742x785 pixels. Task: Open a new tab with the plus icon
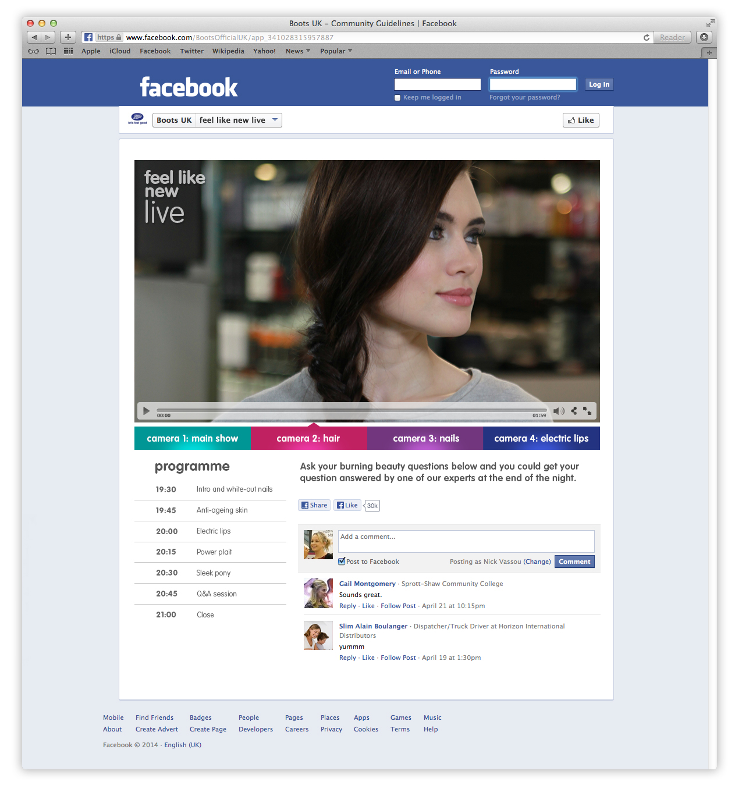(x=709, y=53)
